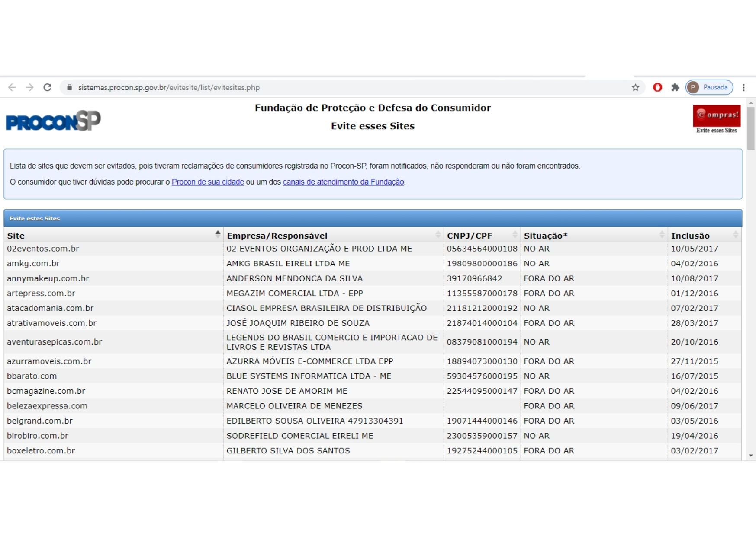756x536 pixels.
Task: Click the vertical scrollbar thumb
Action: coord(751,128)
